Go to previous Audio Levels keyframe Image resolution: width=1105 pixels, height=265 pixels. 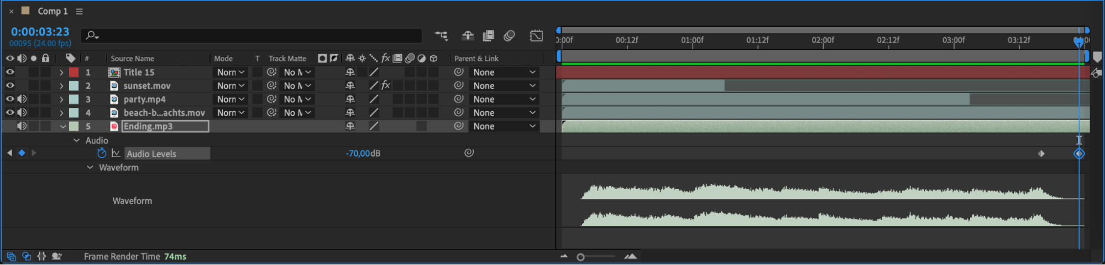click(x=9, y=153)
